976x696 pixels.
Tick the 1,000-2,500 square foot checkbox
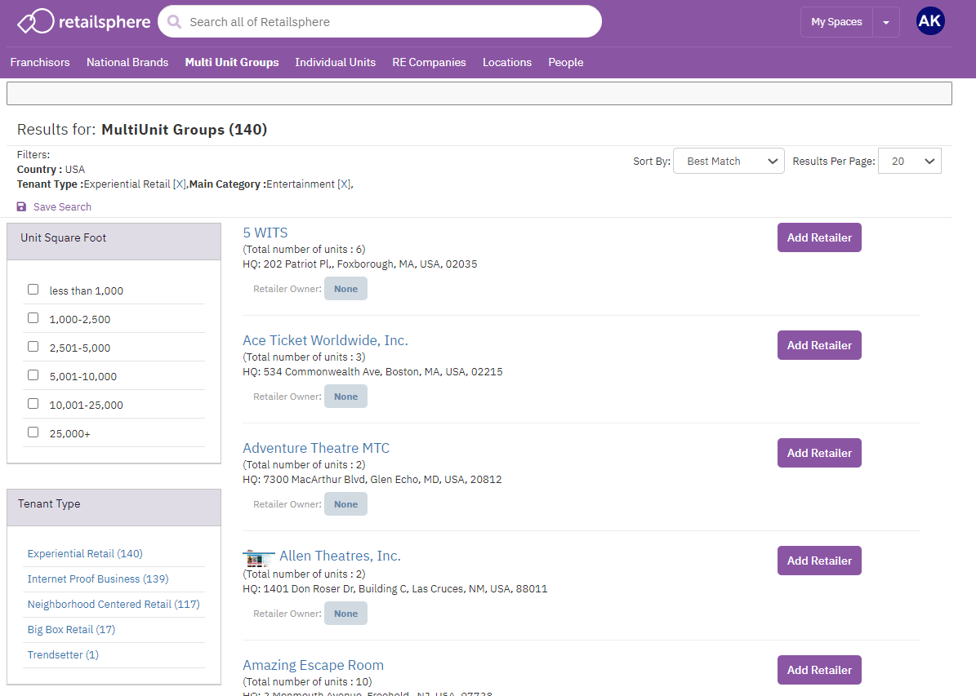tap(33, 318)
